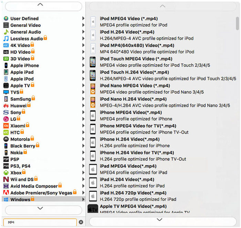Click the iPod Touch MPEG4 device thumbnail
The image size is (241, 228).
point(93,62)
